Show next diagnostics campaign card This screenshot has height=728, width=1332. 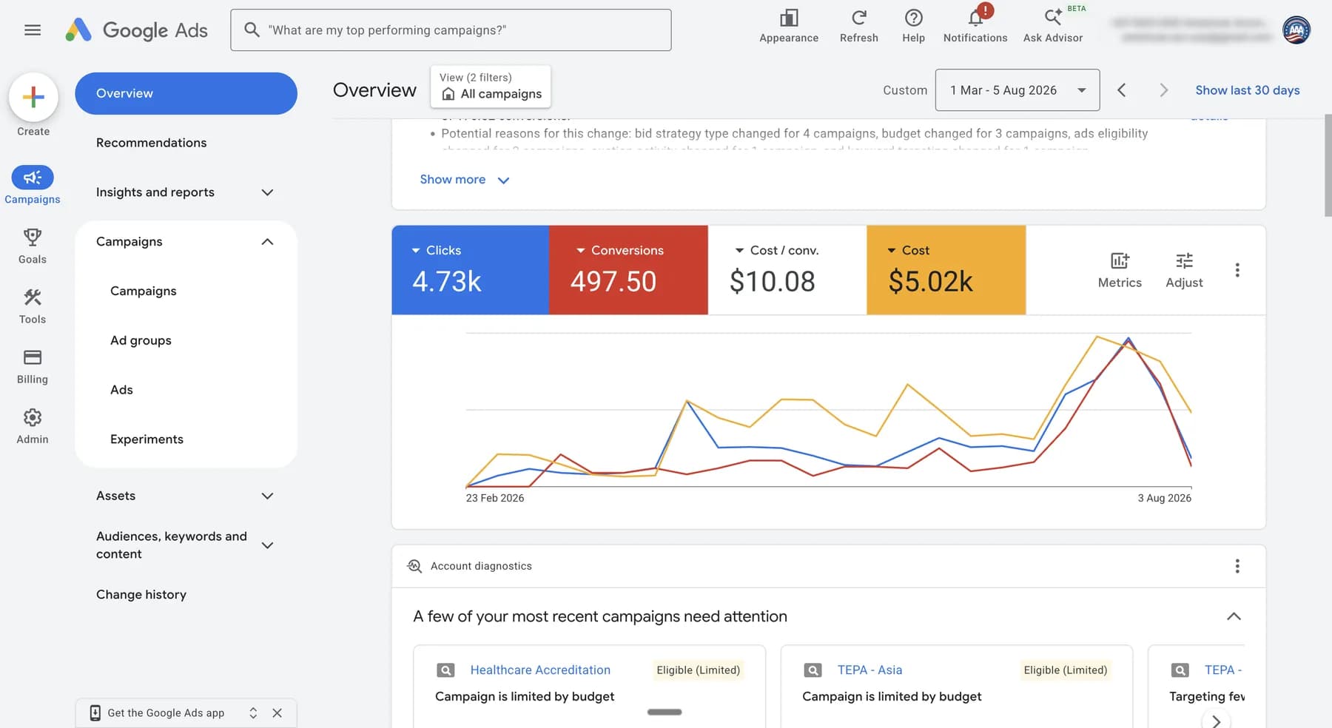click(x=1216, y=721)
